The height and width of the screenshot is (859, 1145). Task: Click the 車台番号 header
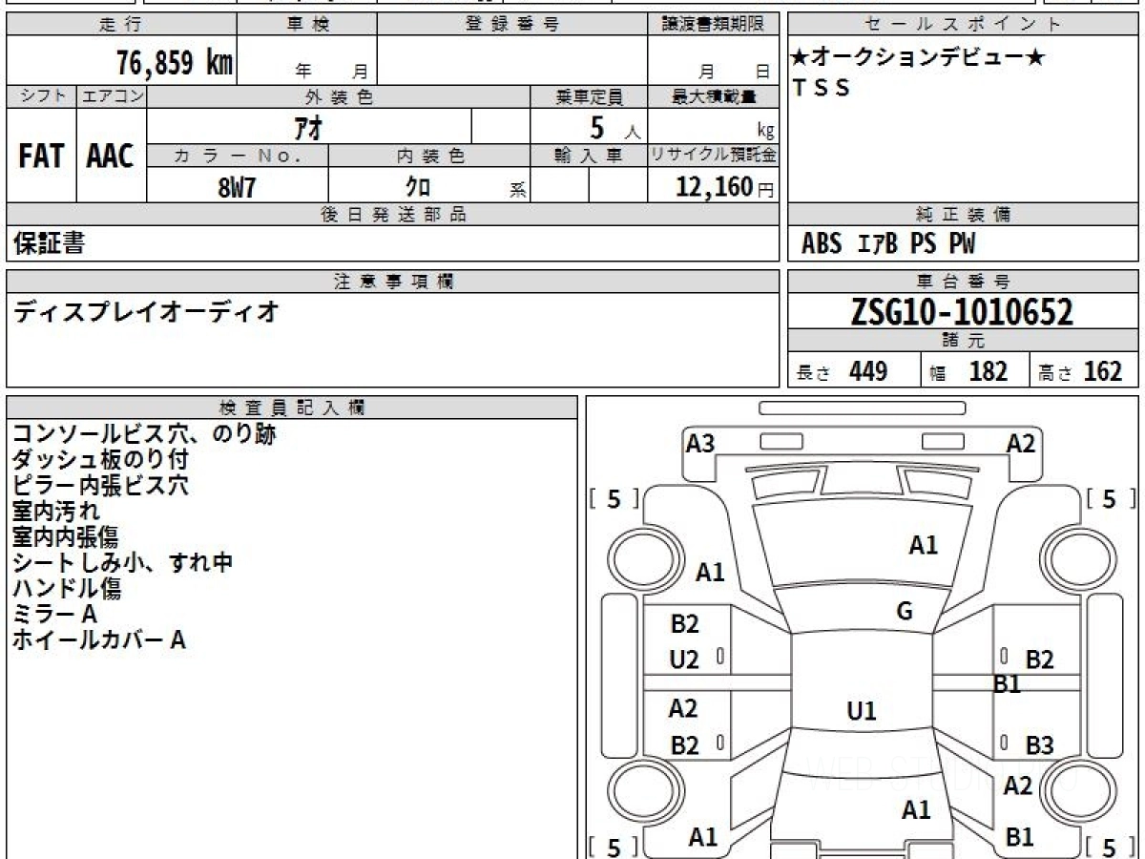(x=963, y=282)
